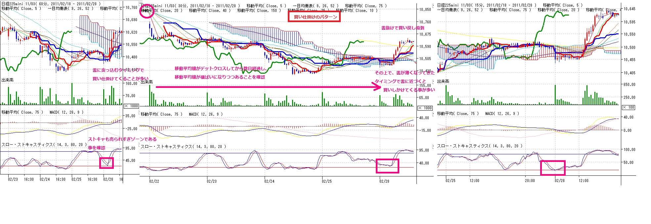Click the 雲抜けで買い戻し殺到 annotation text
The width and height of the screenshot is (651, 224).
click(x=403, y=28)
